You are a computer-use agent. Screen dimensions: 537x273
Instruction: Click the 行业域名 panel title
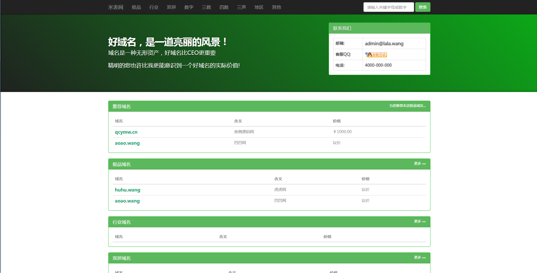pos(122,222)
